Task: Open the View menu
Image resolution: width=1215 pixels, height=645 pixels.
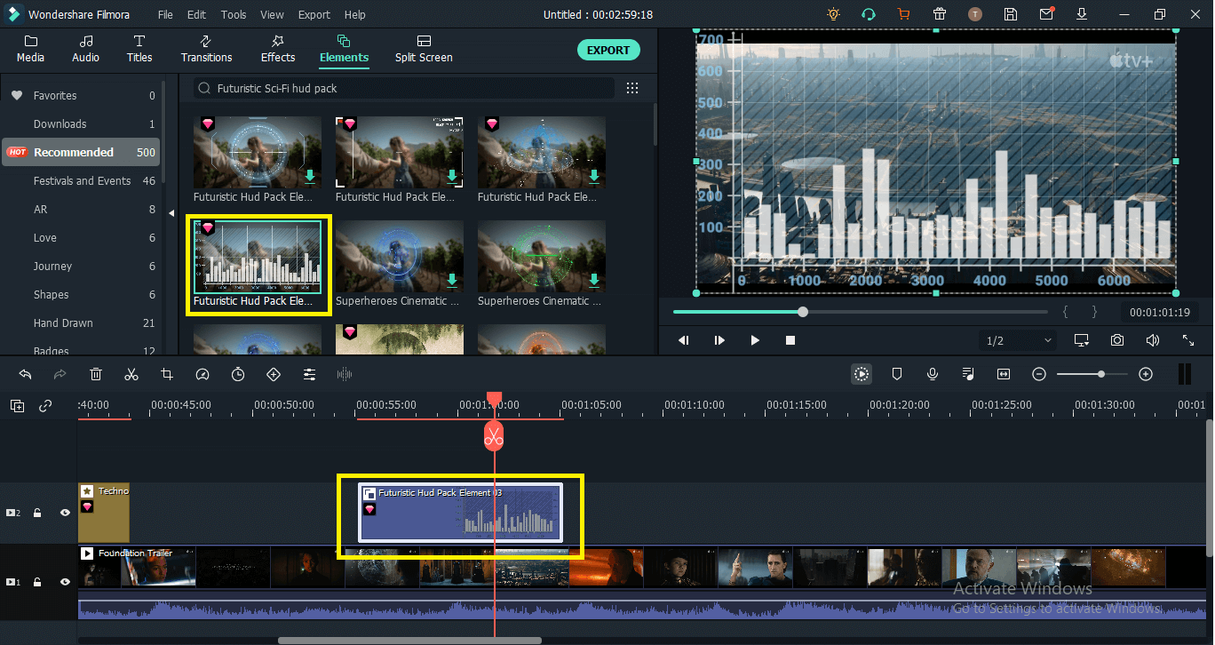Action: tap(272, 15)
